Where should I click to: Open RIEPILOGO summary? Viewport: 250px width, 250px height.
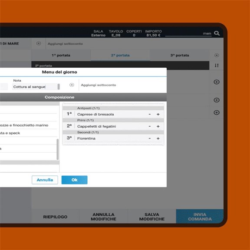[55, 217]
